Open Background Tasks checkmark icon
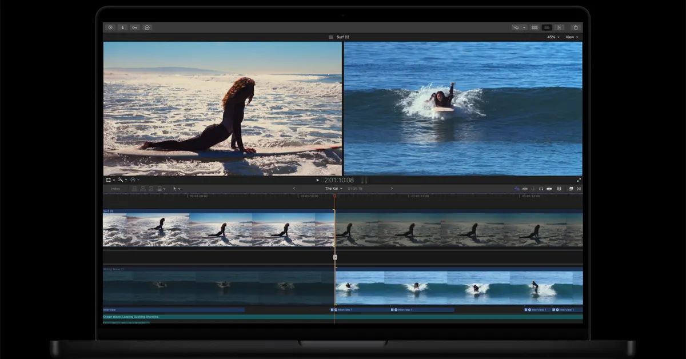Screen dimensions: 686x359 tap(147, 27)
